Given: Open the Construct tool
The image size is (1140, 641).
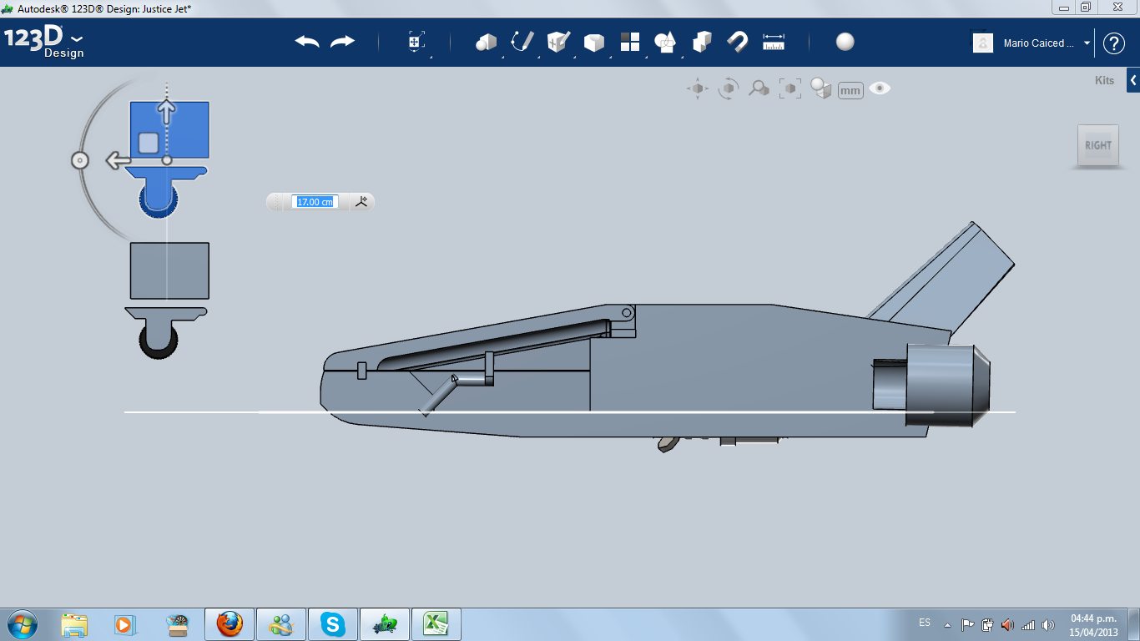Looking at the screenshot, I should (557, 42).
